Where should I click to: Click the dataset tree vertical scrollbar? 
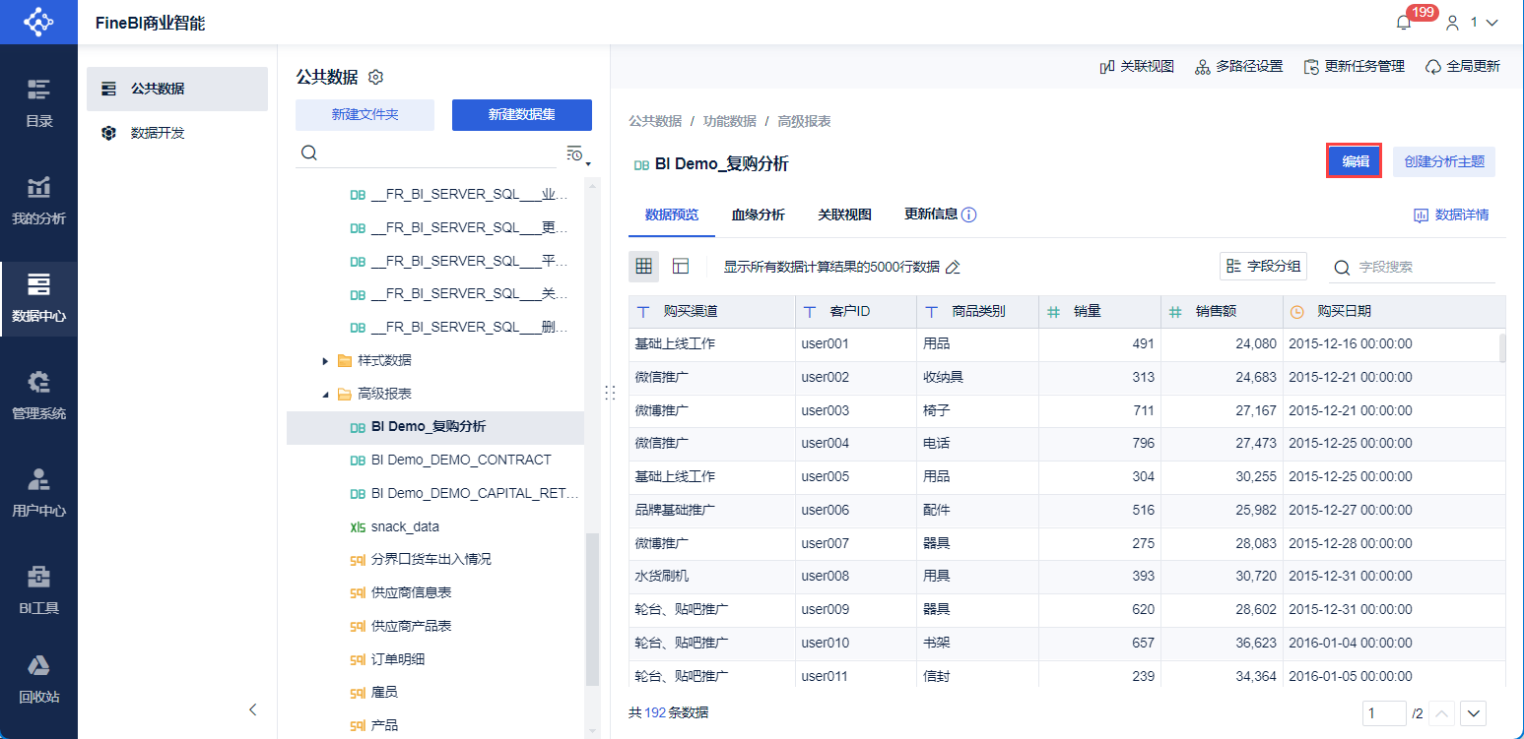[592, 610]
